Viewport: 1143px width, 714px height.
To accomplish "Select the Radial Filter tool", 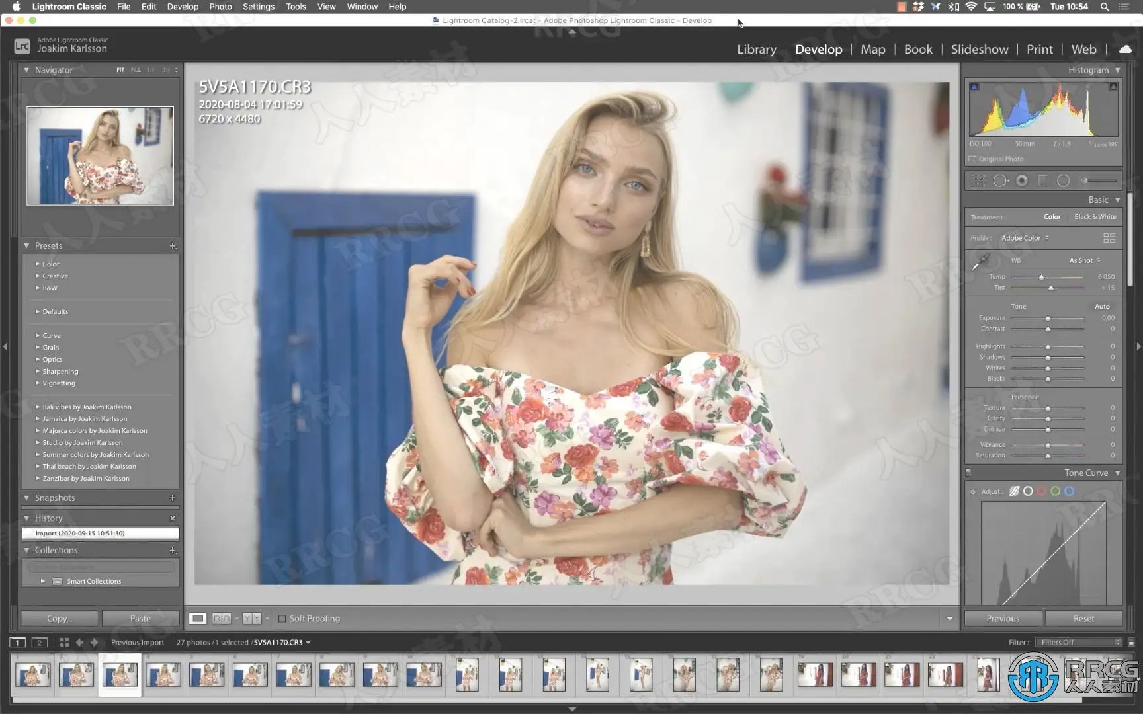I will point(1063,180).
